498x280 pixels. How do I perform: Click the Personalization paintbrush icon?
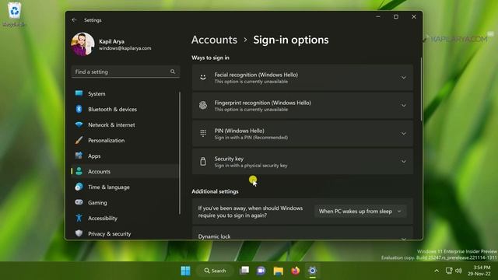pos(79,140)
